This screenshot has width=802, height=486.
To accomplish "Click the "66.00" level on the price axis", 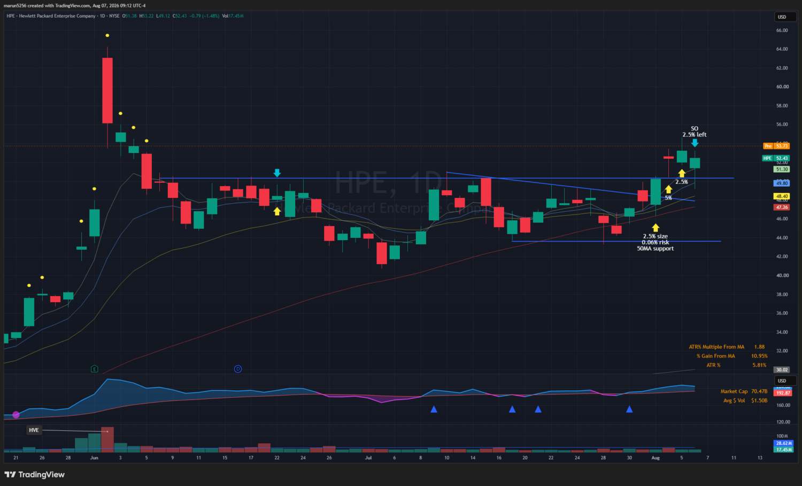I will (x=782, y=30).
